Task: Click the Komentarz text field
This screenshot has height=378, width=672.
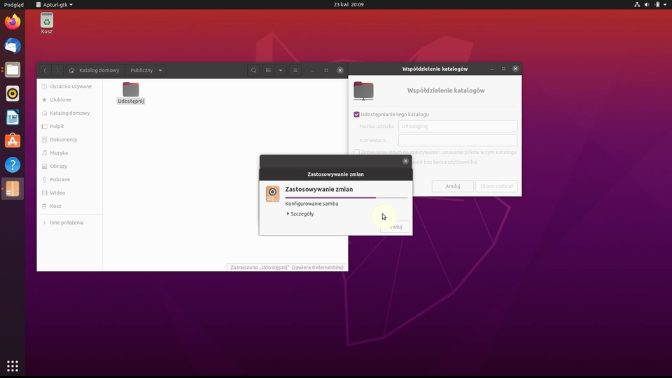Action: coord(457,140)
